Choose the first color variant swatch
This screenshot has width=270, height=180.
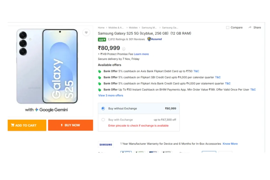pos(126,152)
